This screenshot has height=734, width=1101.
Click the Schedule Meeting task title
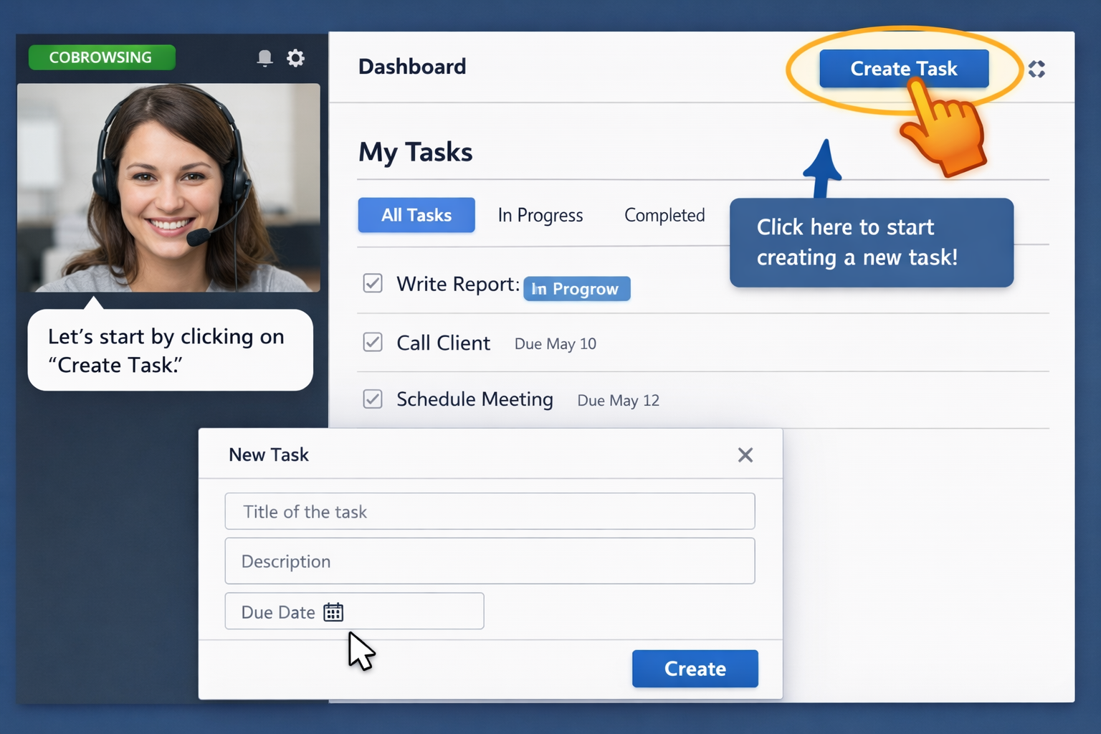(475, 399)
